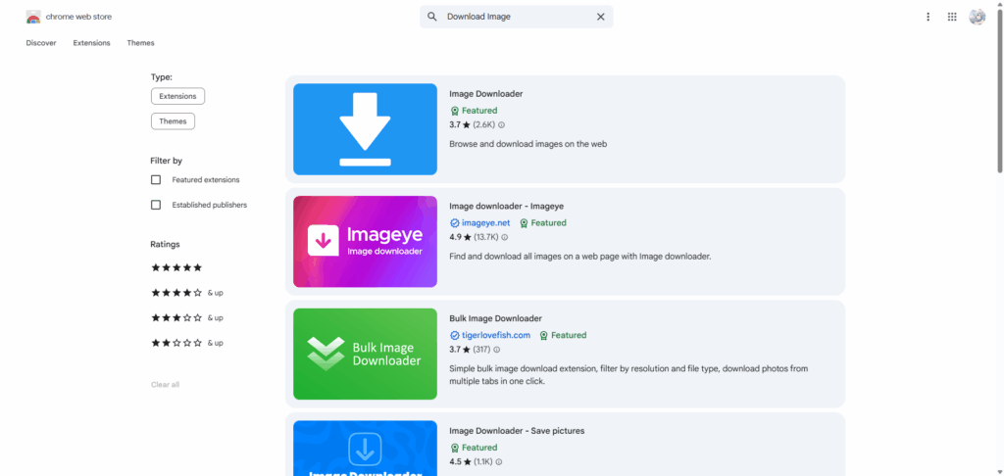1004x476 pixels.
Task: Open the three-dot more options menu
Action: (928, 17)
